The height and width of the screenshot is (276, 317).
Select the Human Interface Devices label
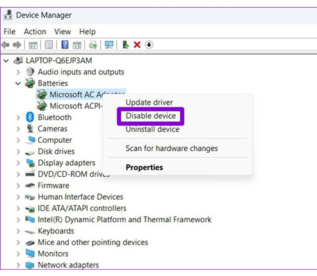coord(81,197)
